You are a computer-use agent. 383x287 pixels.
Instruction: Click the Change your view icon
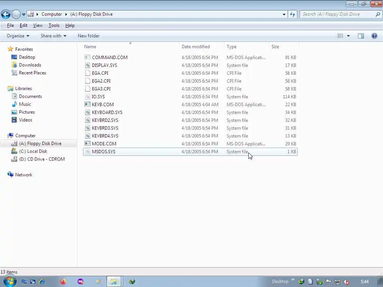[340, 36]
